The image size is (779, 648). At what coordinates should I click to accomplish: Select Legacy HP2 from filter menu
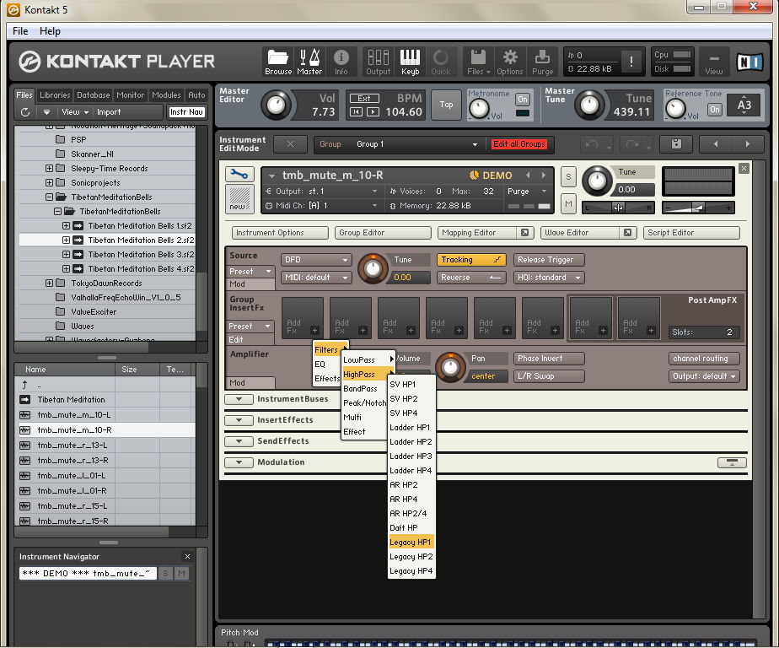[411, 557]
